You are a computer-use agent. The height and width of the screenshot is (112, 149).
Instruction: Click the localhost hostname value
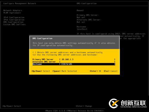point(82,29)
